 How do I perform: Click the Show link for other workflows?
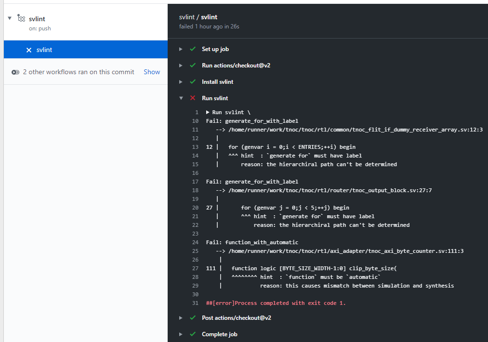tap(152, 72)
